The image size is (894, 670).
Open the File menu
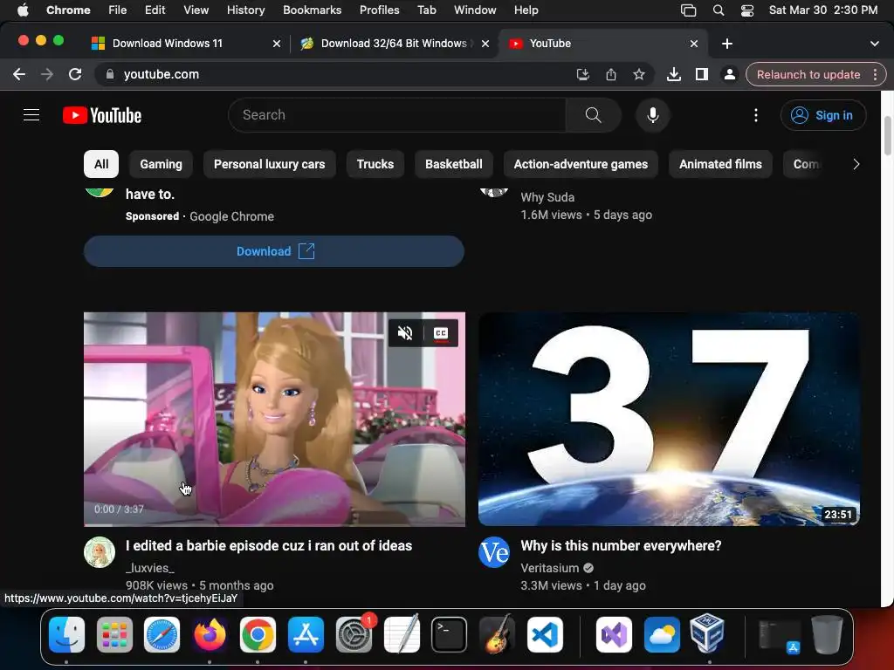(118, 10)
